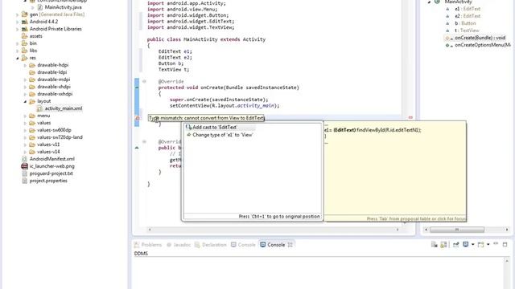Maximize the console panel
The image size is (515, 289).
click(505, 244)
